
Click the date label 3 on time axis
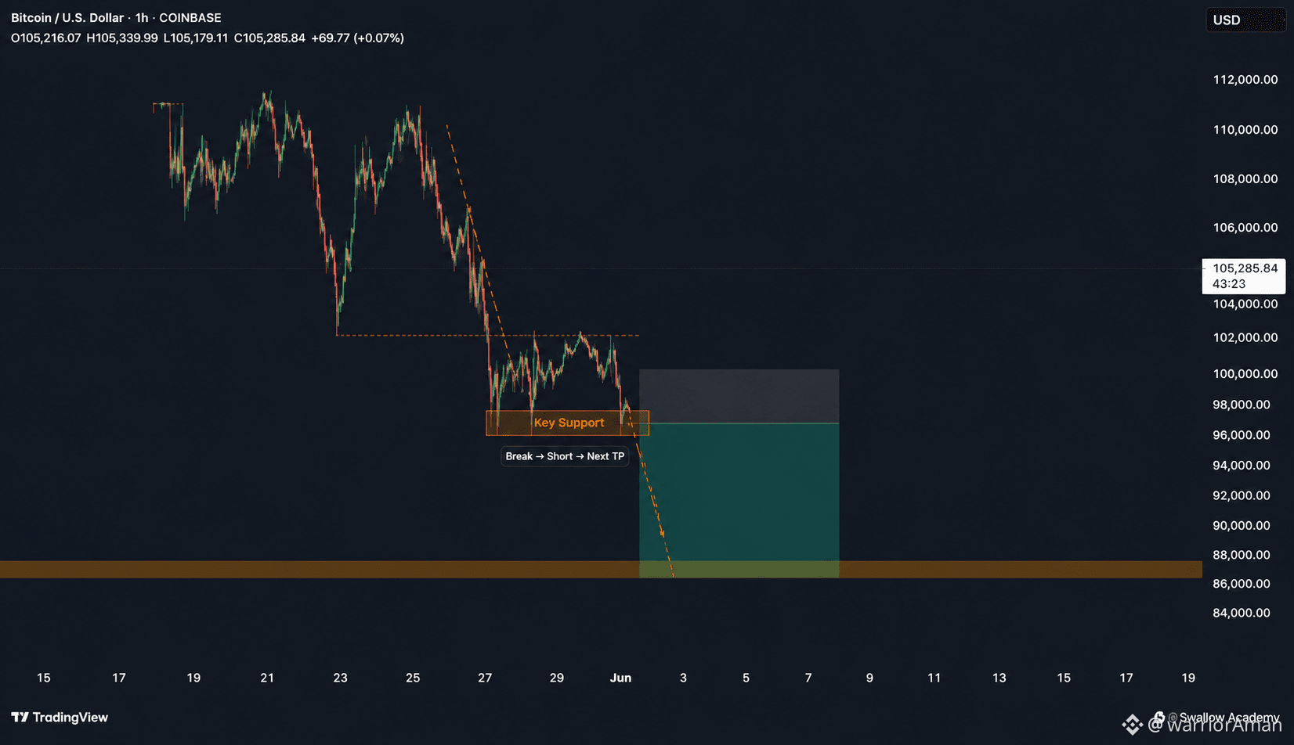(x=683, y=678)
